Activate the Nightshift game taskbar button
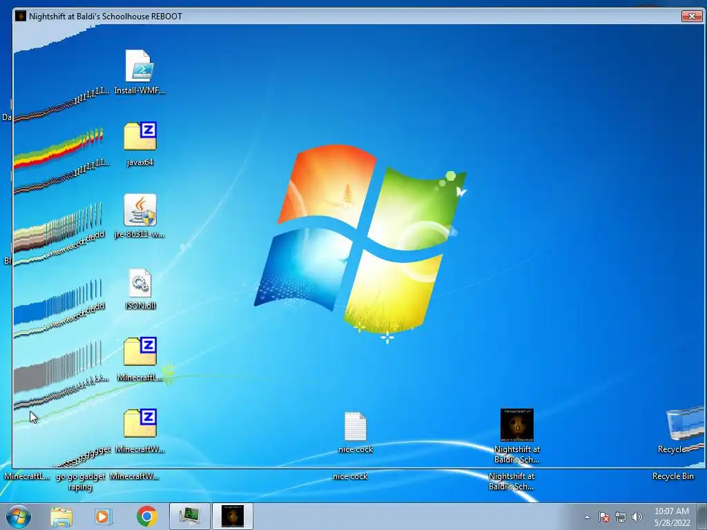This screenshot has width=707, height=530. 233,516
